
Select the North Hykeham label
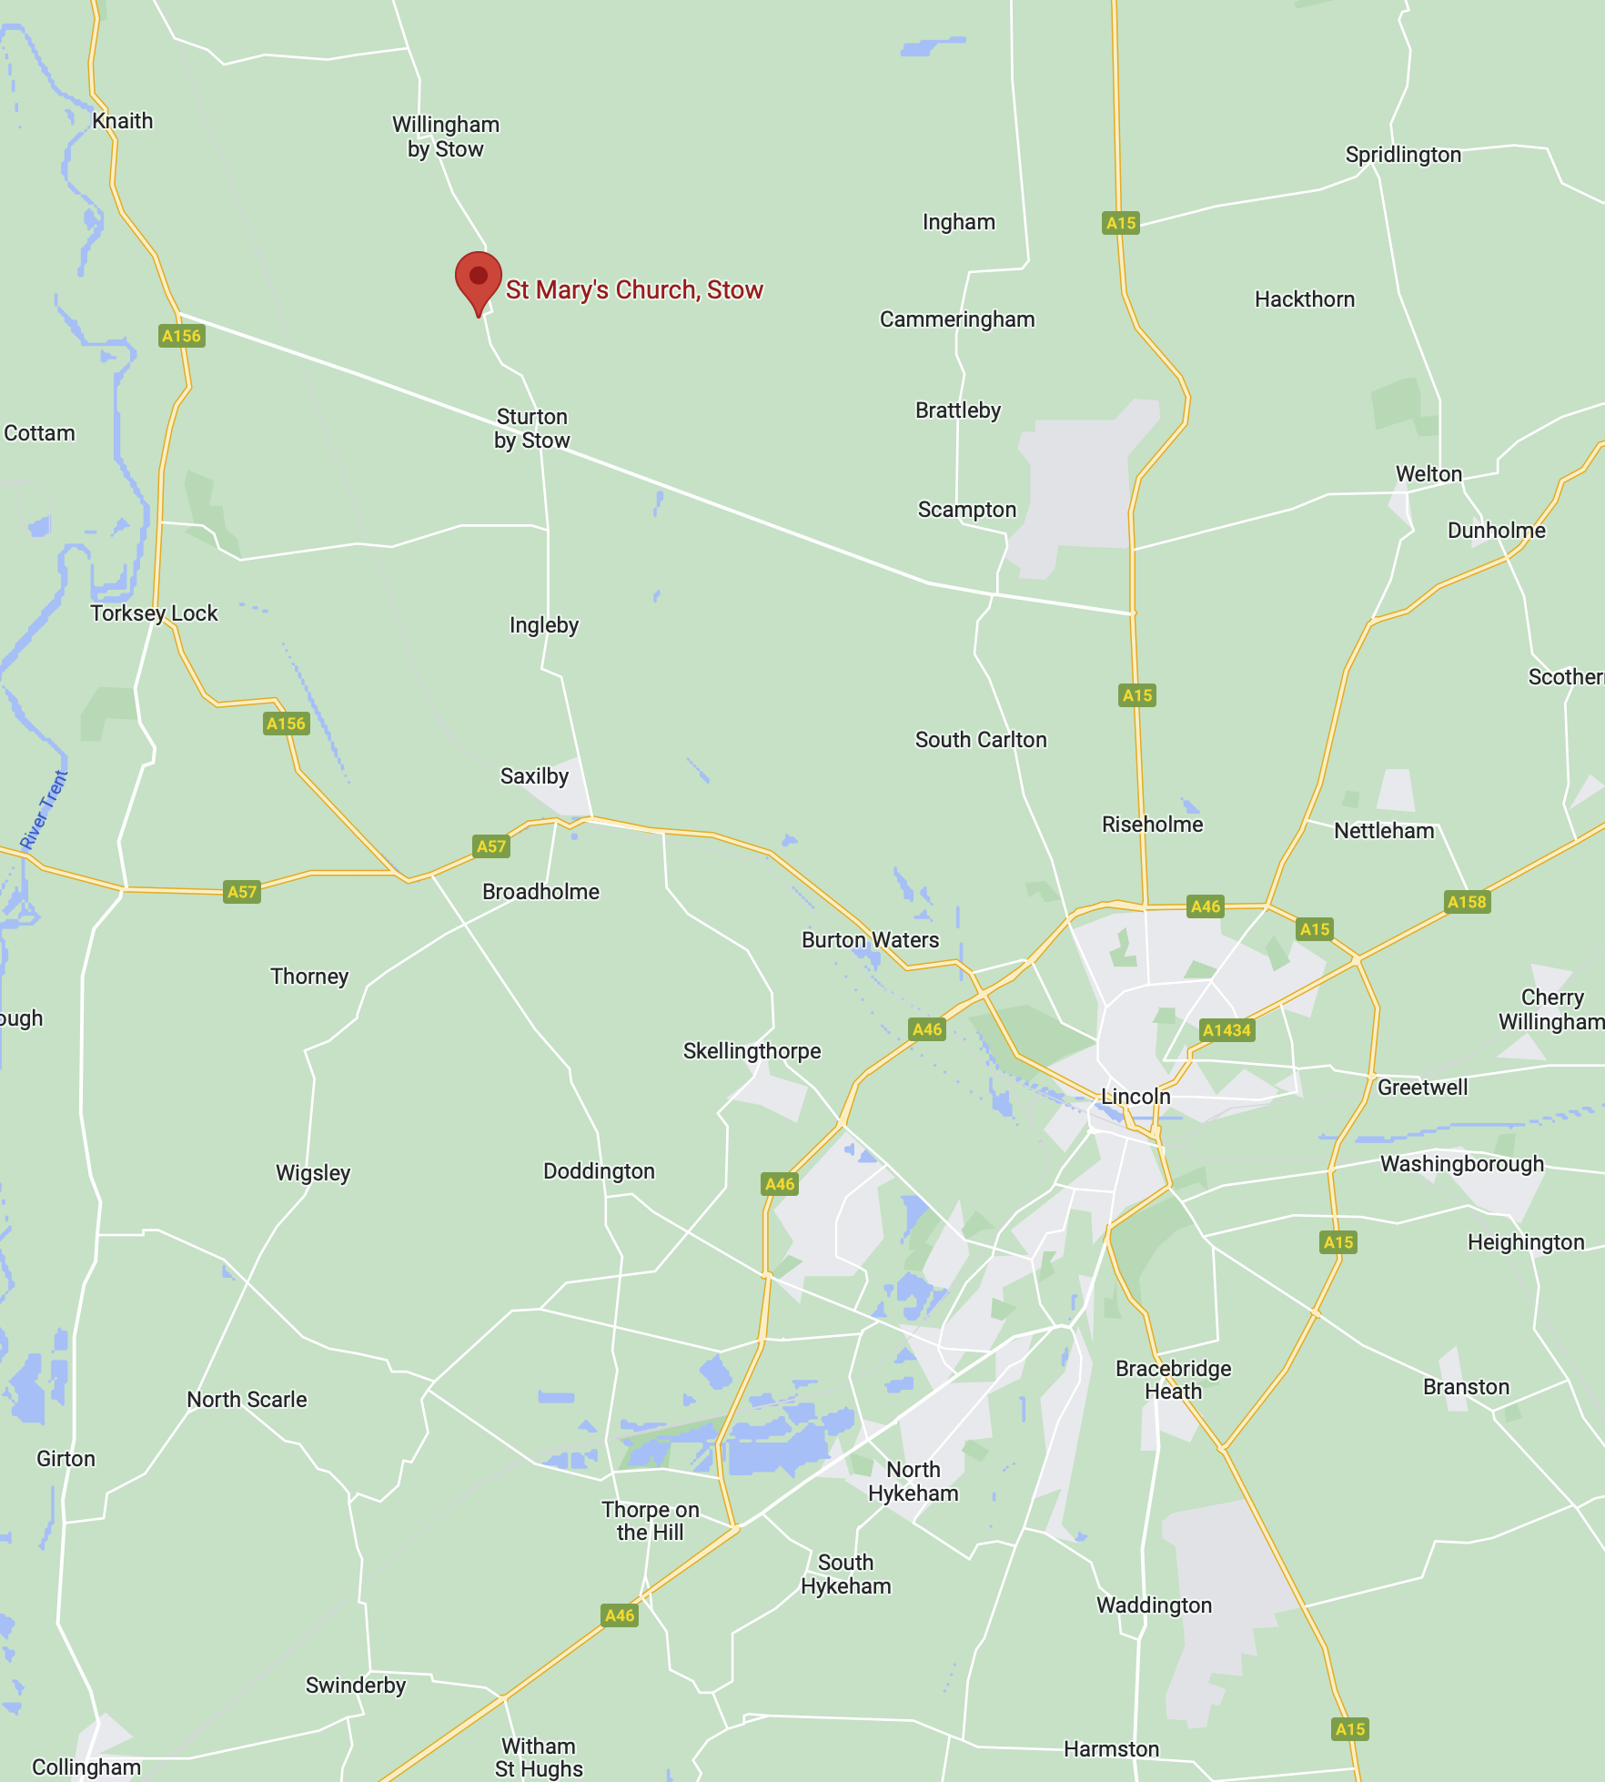click(914, 1481)
